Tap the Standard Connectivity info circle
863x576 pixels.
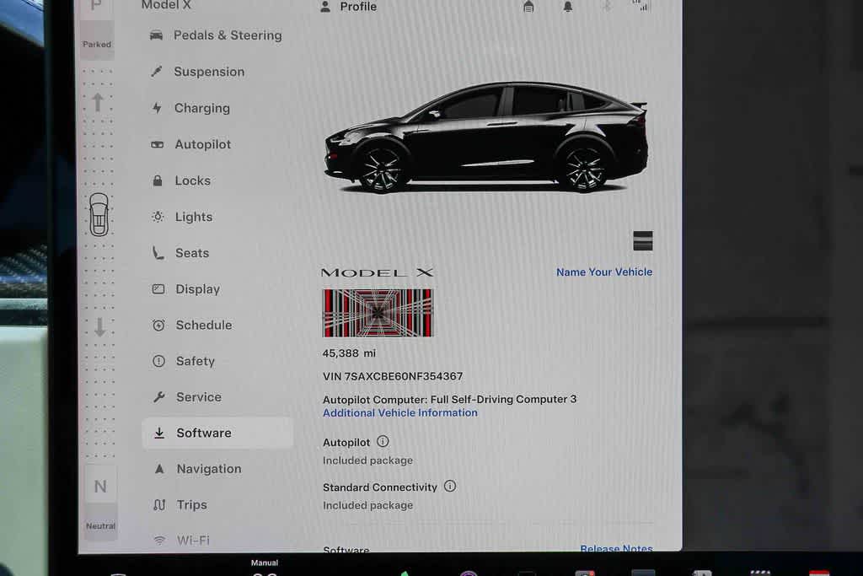450,487
